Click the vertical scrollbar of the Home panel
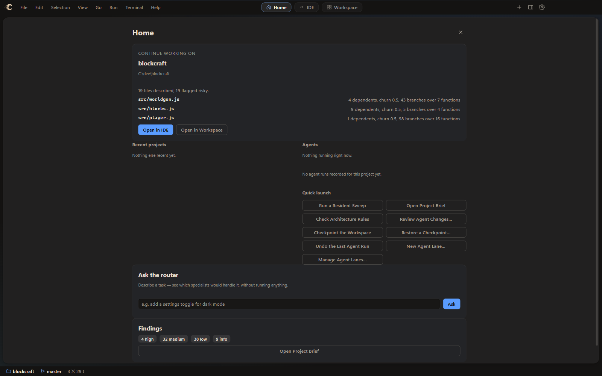This screenshot has height=376, width=602. point(597,182)
